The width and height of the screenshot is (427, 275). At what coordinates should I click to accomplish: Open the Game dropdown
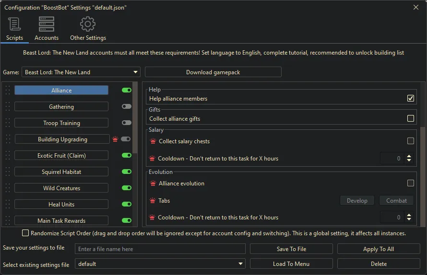[81, 72]
